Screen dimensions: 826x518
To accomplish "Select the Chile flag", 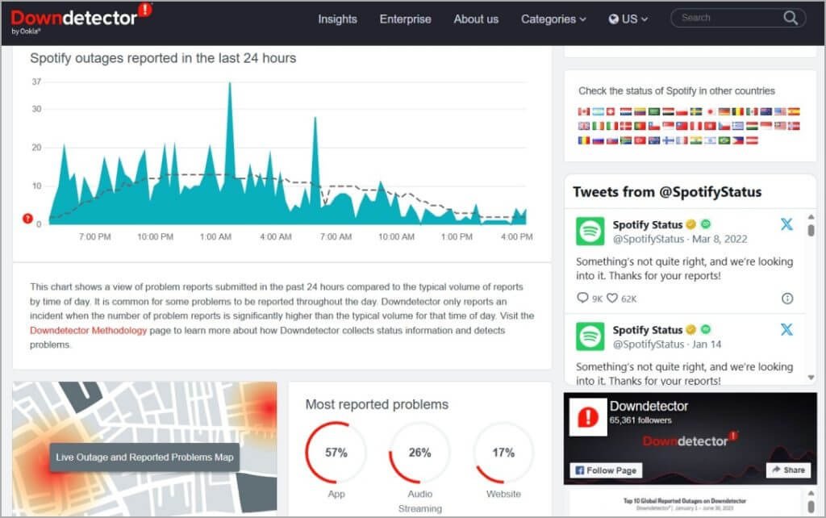I will coord(653,126).
